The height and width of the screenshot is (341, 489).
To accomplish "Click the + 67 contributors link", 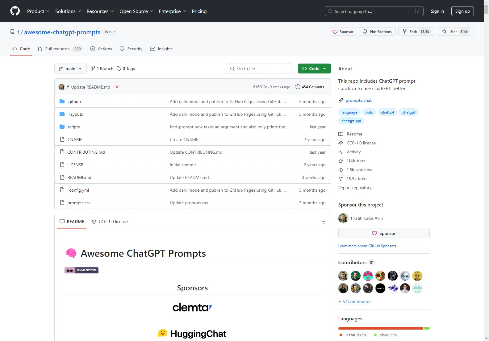I will click(x=355, y=301).
